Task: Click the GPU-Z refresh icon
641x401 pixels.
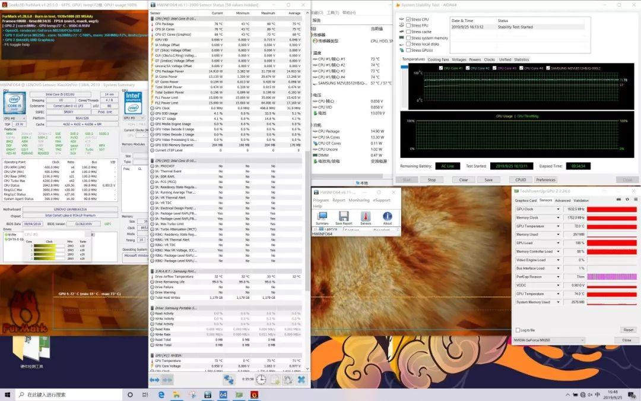Action: (x=627, y=200)
